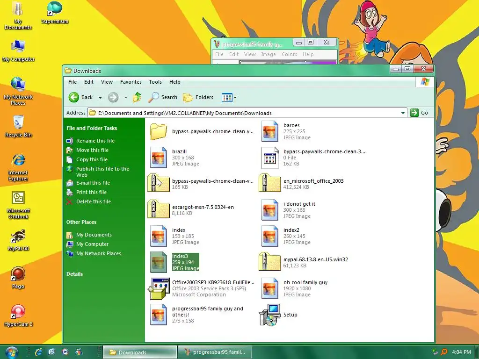
Task: Open My Network Places in sidebar
Action: 98,253
